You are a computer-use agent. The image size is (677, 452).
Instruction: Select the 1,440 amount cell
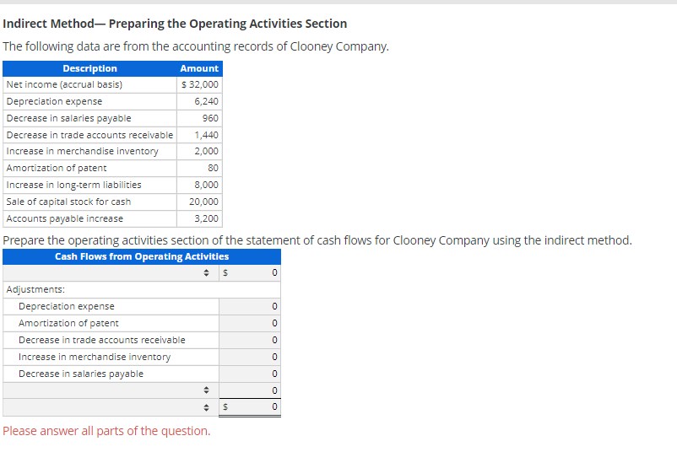[199, 135]
